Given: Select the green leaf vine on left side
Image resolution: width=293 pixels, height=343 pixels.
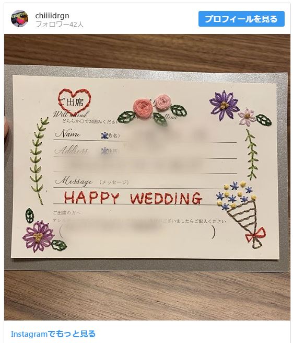Looking at the screenshot, I should [39, 161].
